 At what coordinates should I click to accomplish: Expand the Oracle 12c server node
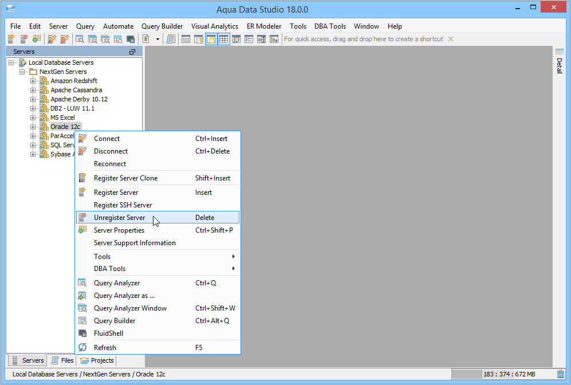[x=33, y=127]
